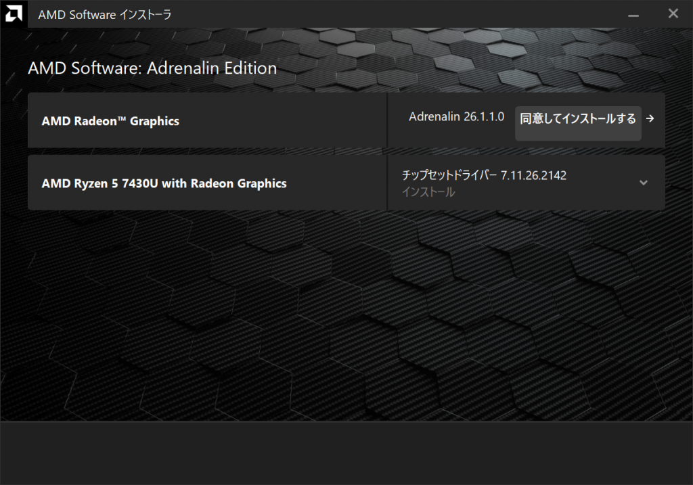Click the Adrenalin 26.1.1.0 version text
Image resolution: width=693 pixels, height=485 pixels.
coord(456,117)
